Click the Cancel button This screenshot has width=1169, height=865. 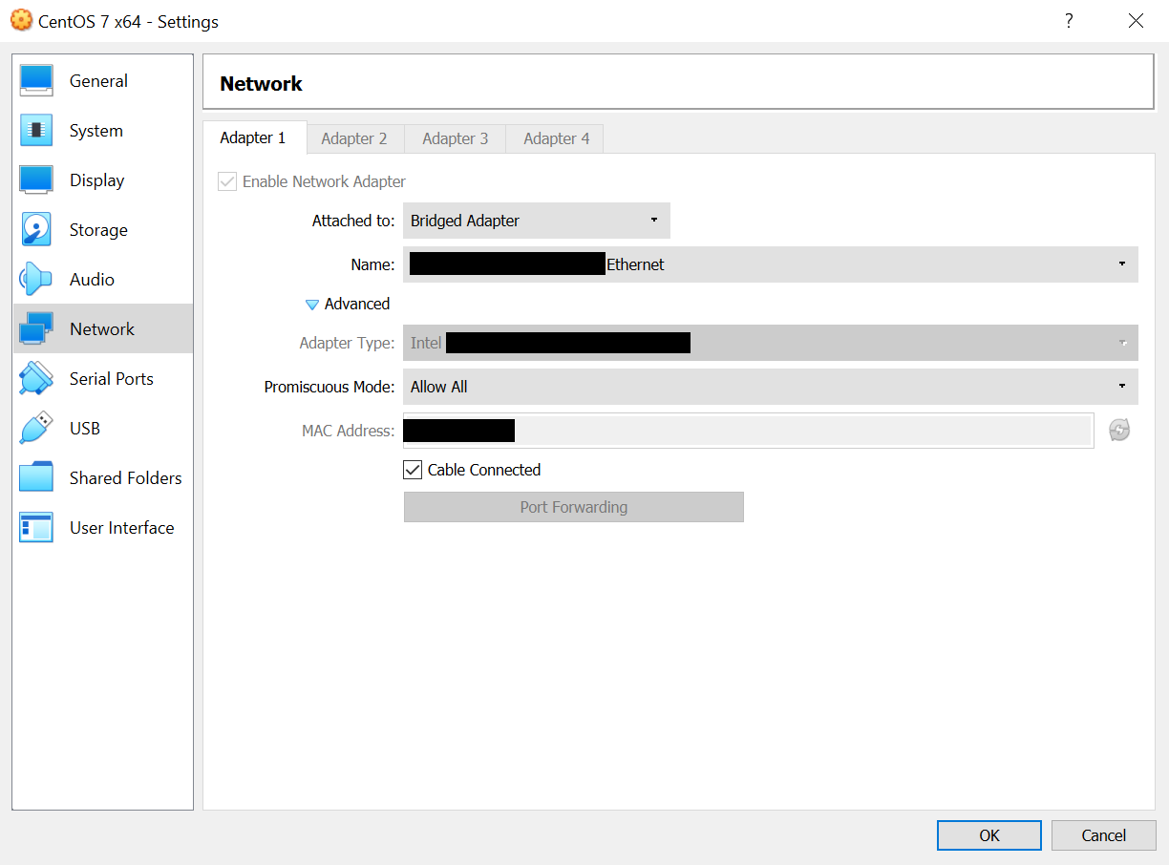point(1104,835)
